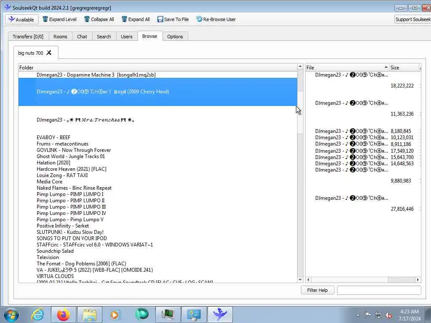Select VIRTUA CLOUDS folder
This screenshot has width=431, height=323.
(55, 276)
